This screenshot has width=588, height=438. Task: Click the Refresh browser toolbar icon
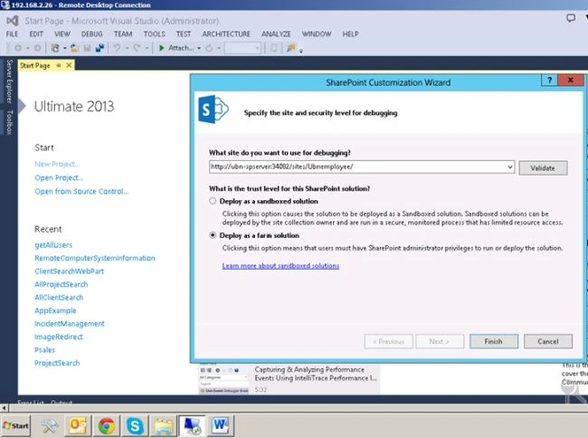tap(209, 48)
